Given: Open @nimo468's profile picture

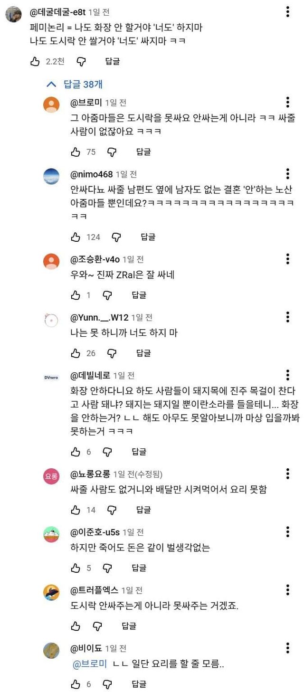Looking at the screenshot, I should coord(51,176).
